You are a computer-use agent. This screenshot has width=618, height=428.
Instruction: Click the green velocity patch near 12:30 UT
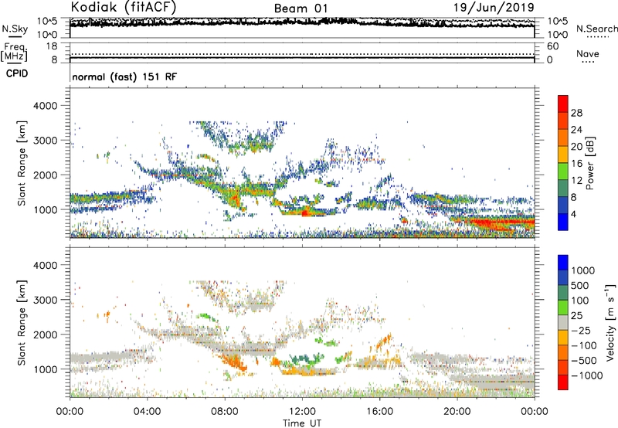[x=305, y=359]
